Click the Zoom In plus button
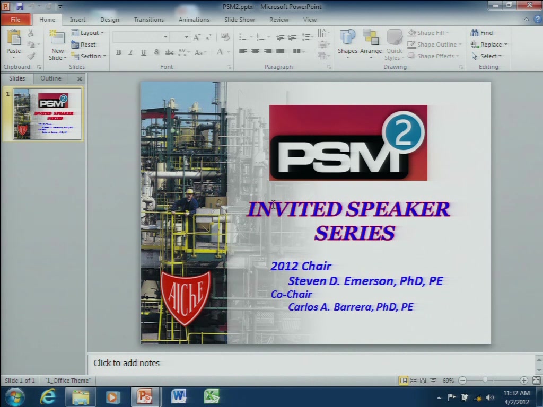This screenshot has width=543, height=407. pyautogui.click(x=523, y=381)
